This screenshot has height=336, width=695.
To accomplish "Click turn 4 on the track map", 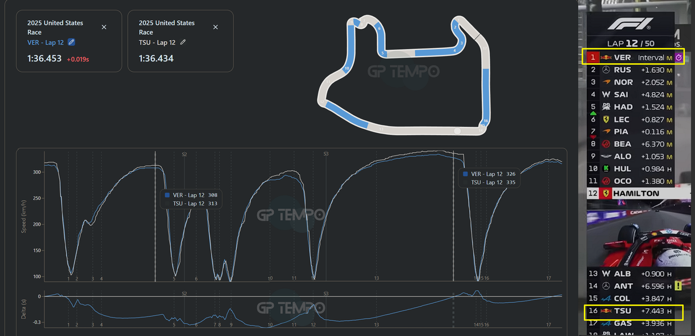I will [x=454, y=51].
